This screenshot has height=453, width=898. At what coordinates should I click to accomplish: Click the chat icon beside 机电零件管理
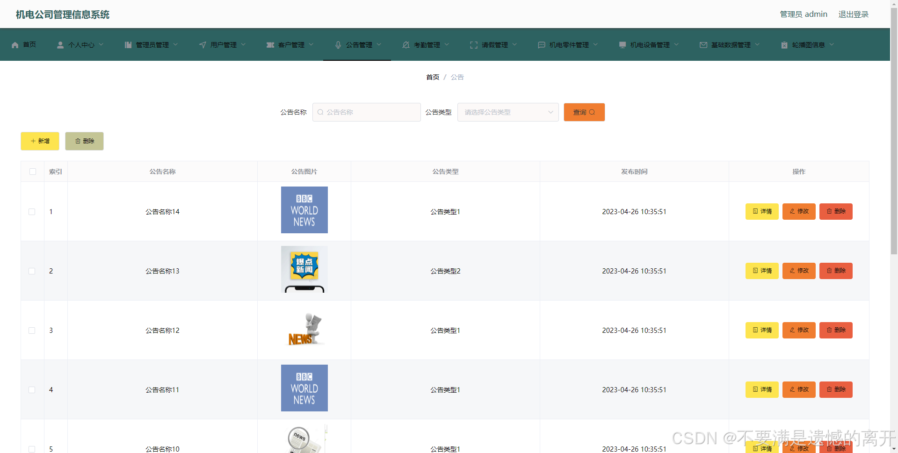[x=542, y=45]
